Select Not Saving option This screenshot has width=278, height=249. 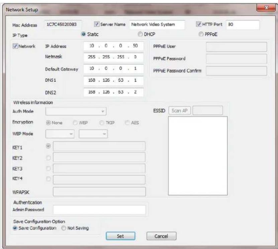[x=64, y=228]
